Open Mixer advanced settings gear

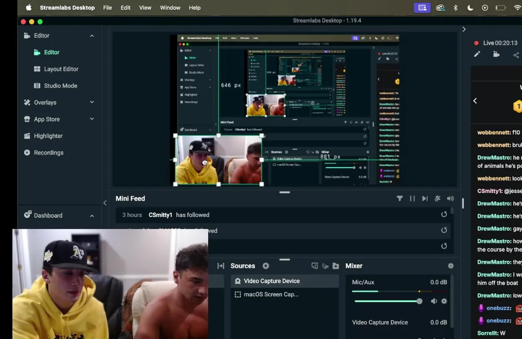click(x=451, y=266)
